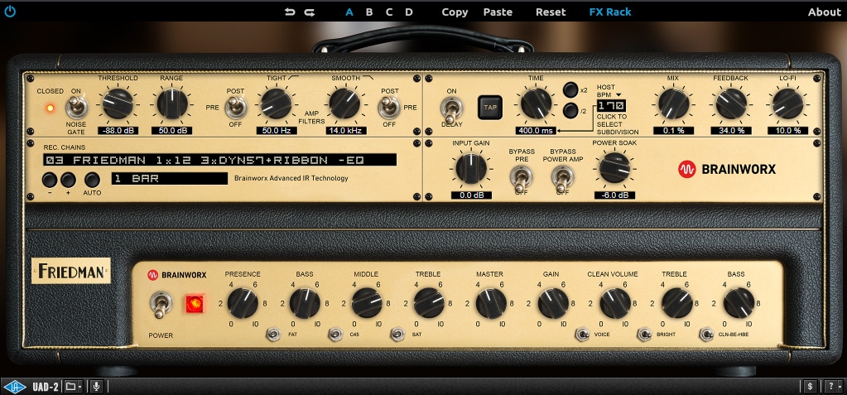Open the About page
This screenshot has width=847, height=395.
[x=825, y=12]
